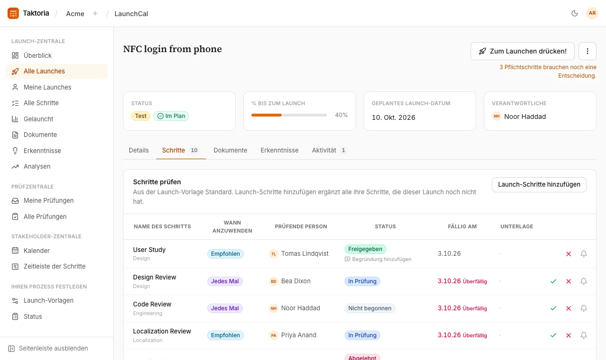Approve the Code Review step
Image resolution: width=606 pixels, height=360 pixels.
click(x=553, y=308)
